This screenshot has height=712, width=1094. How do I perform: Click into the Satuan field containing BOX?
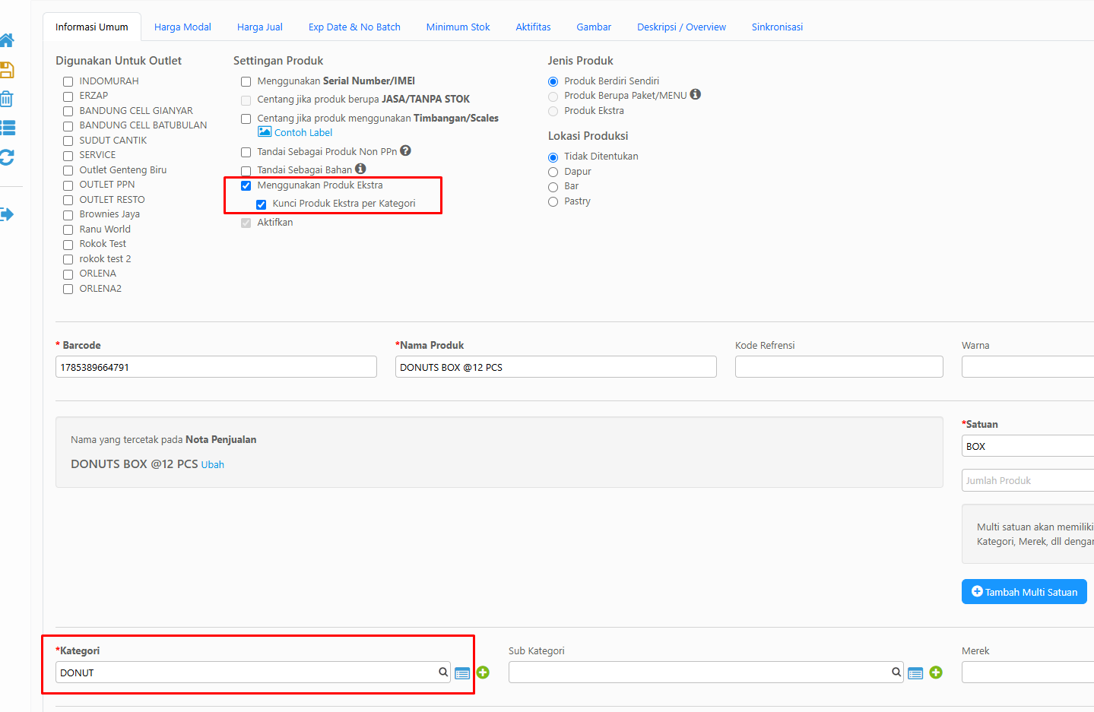click(1028, 446)
